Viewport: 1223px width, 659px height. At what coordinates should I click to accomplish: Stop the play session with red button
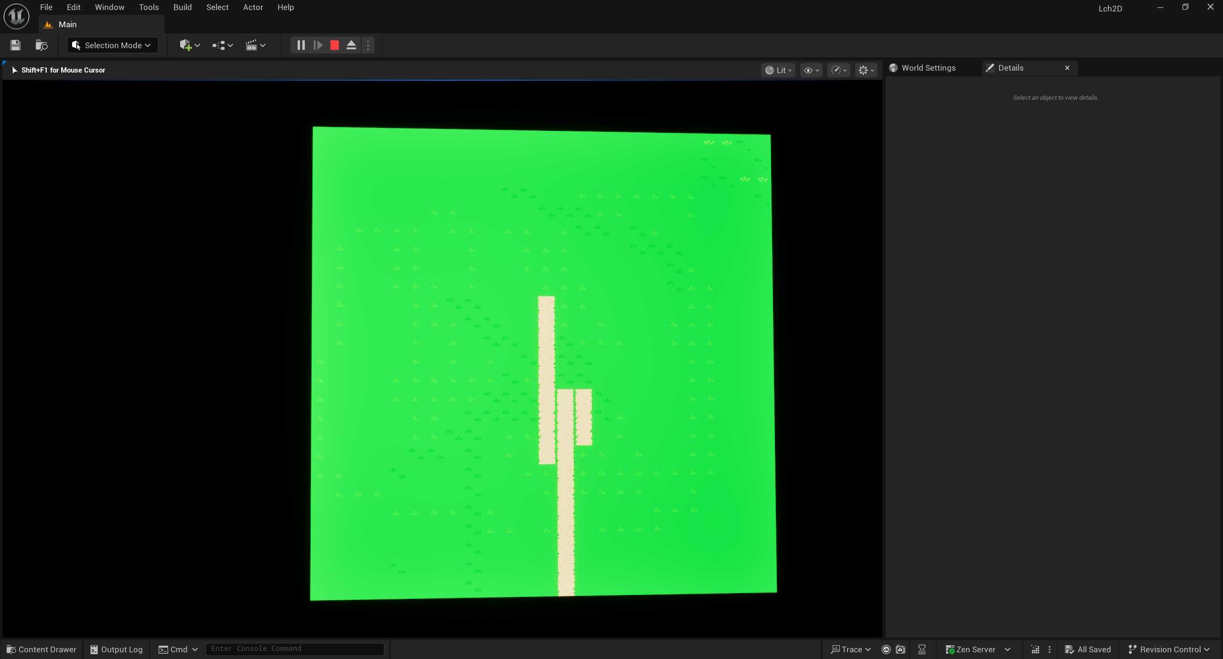pyautogui.click(x=334, y=45)
